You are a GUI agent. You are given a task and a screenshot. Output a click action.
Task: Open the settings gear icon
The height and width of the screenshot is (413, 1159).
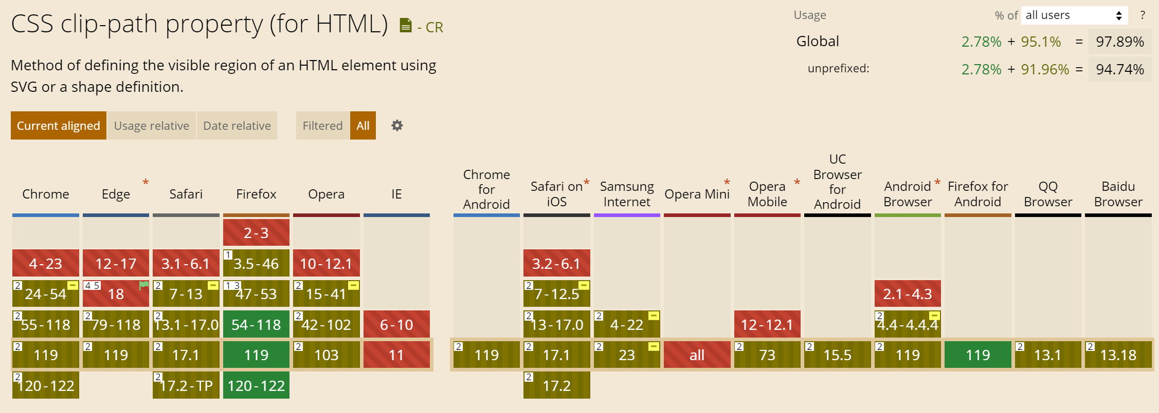(x=397, y=125)
